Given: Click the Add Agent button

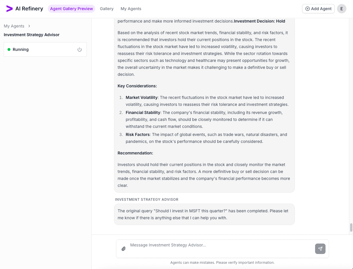Looking at the screenshot, I should 318,9.
